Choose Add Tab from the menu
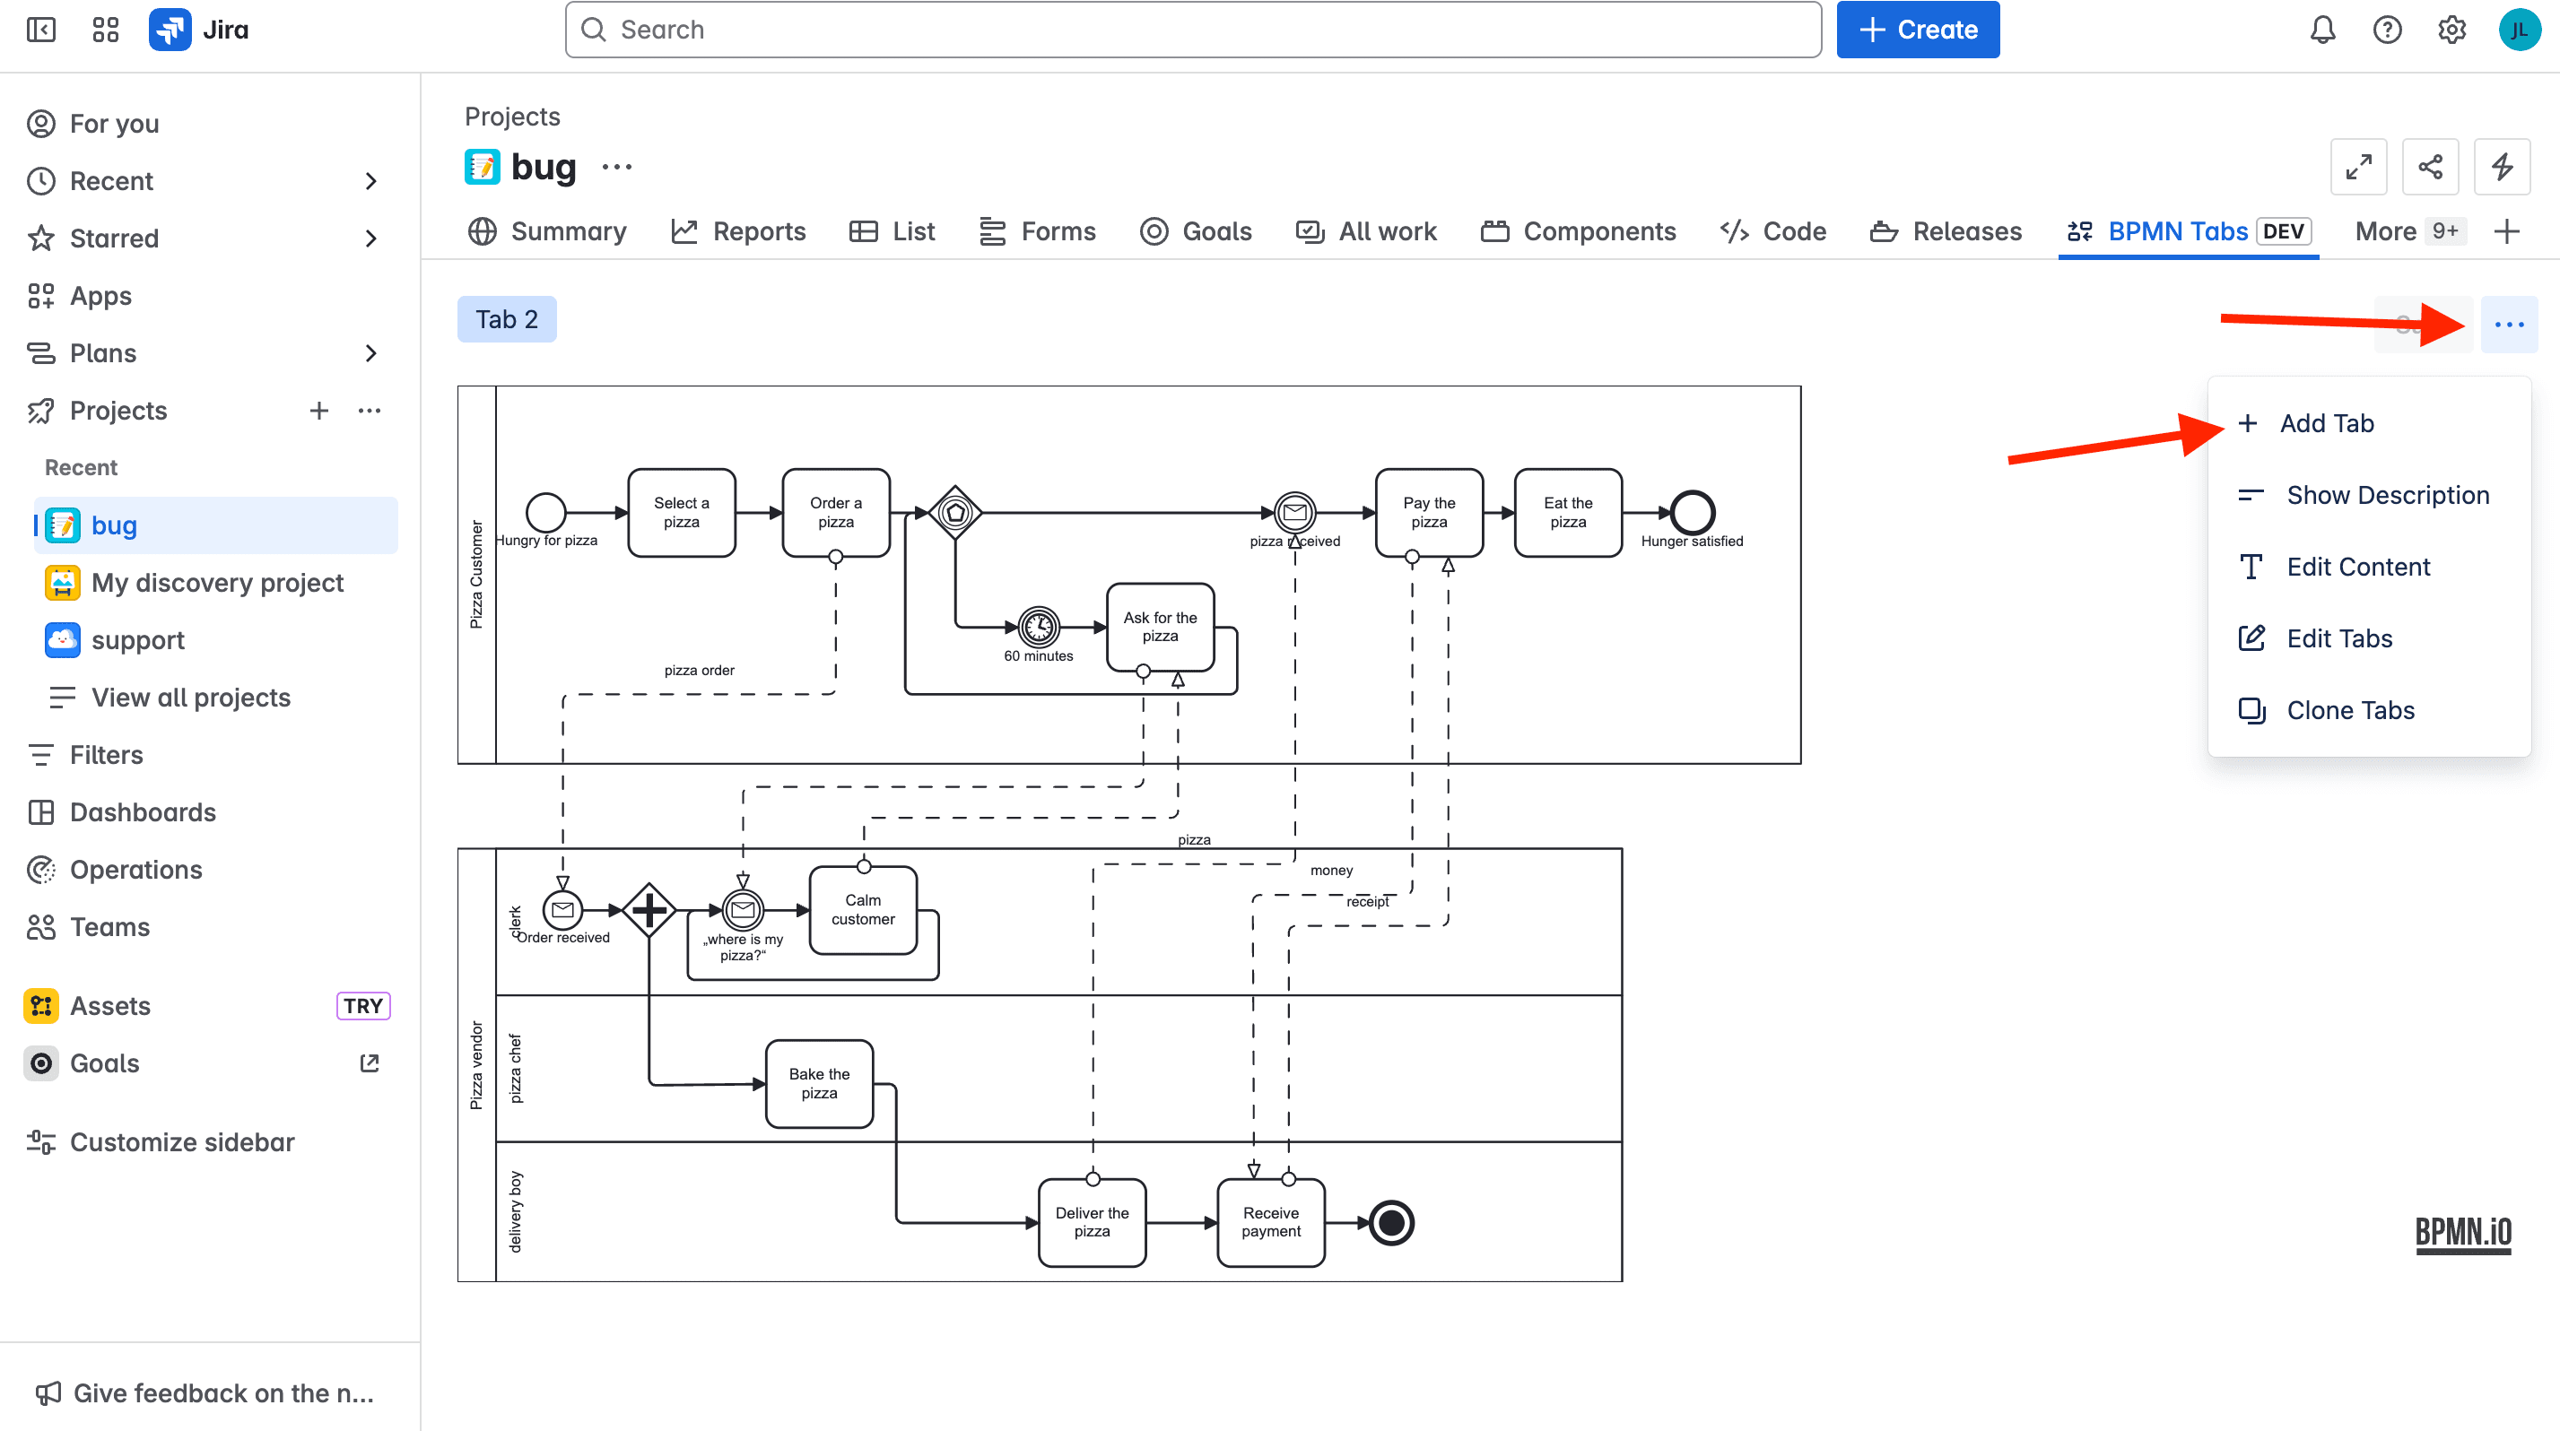The width and height of the screenshot is (2560, 1431). [2368, 423]
